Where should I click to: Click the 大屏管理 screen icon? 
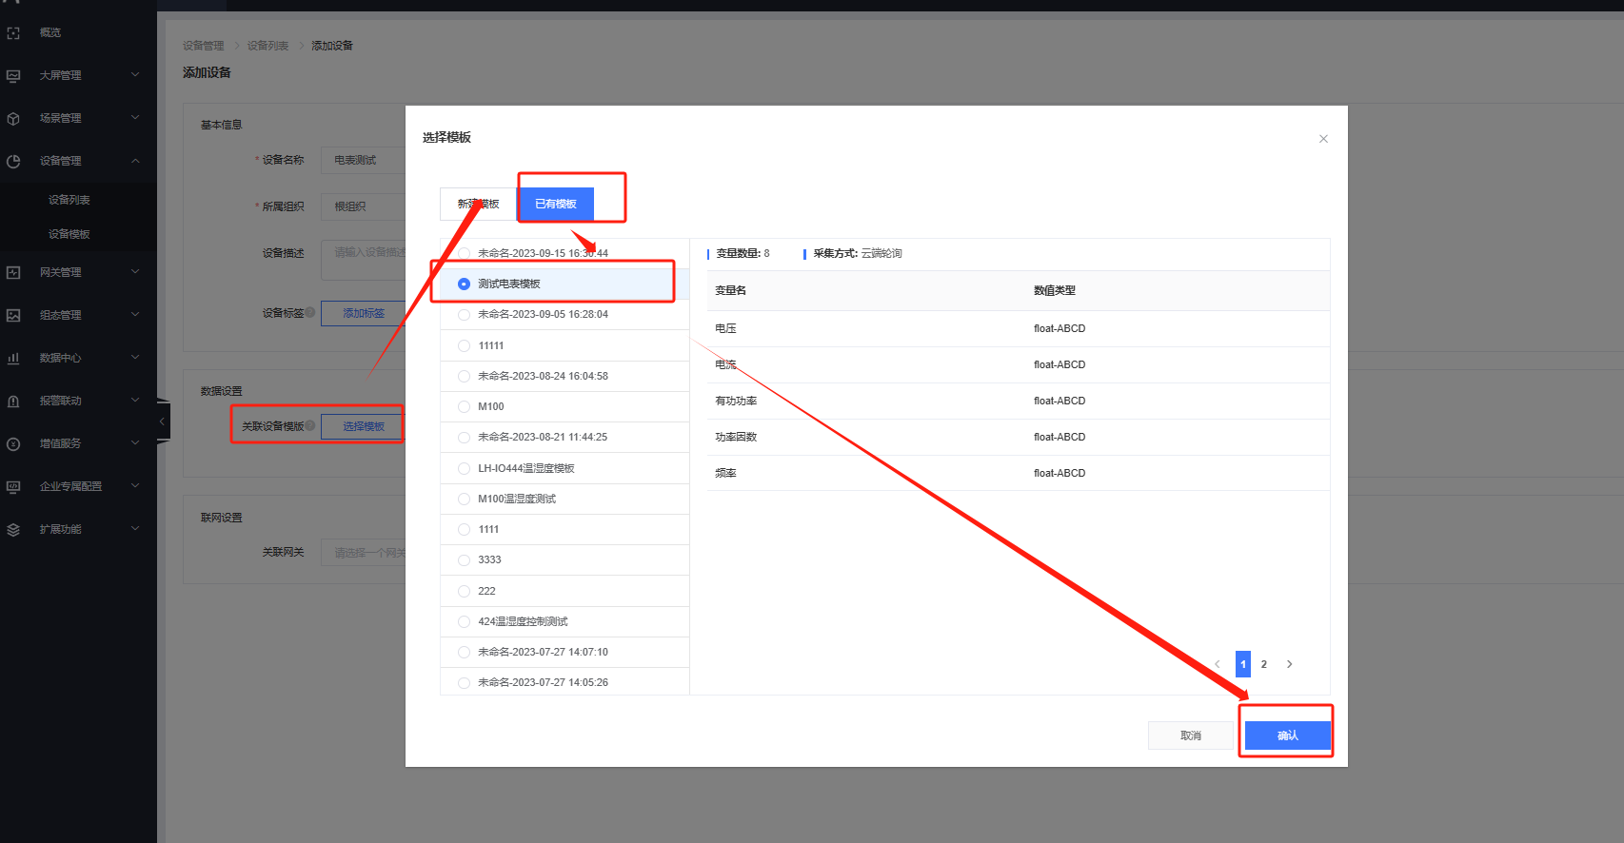pos(13,76)
